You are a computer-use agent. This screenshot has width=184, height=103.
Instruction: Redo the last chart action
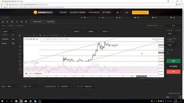pos(53,35)
